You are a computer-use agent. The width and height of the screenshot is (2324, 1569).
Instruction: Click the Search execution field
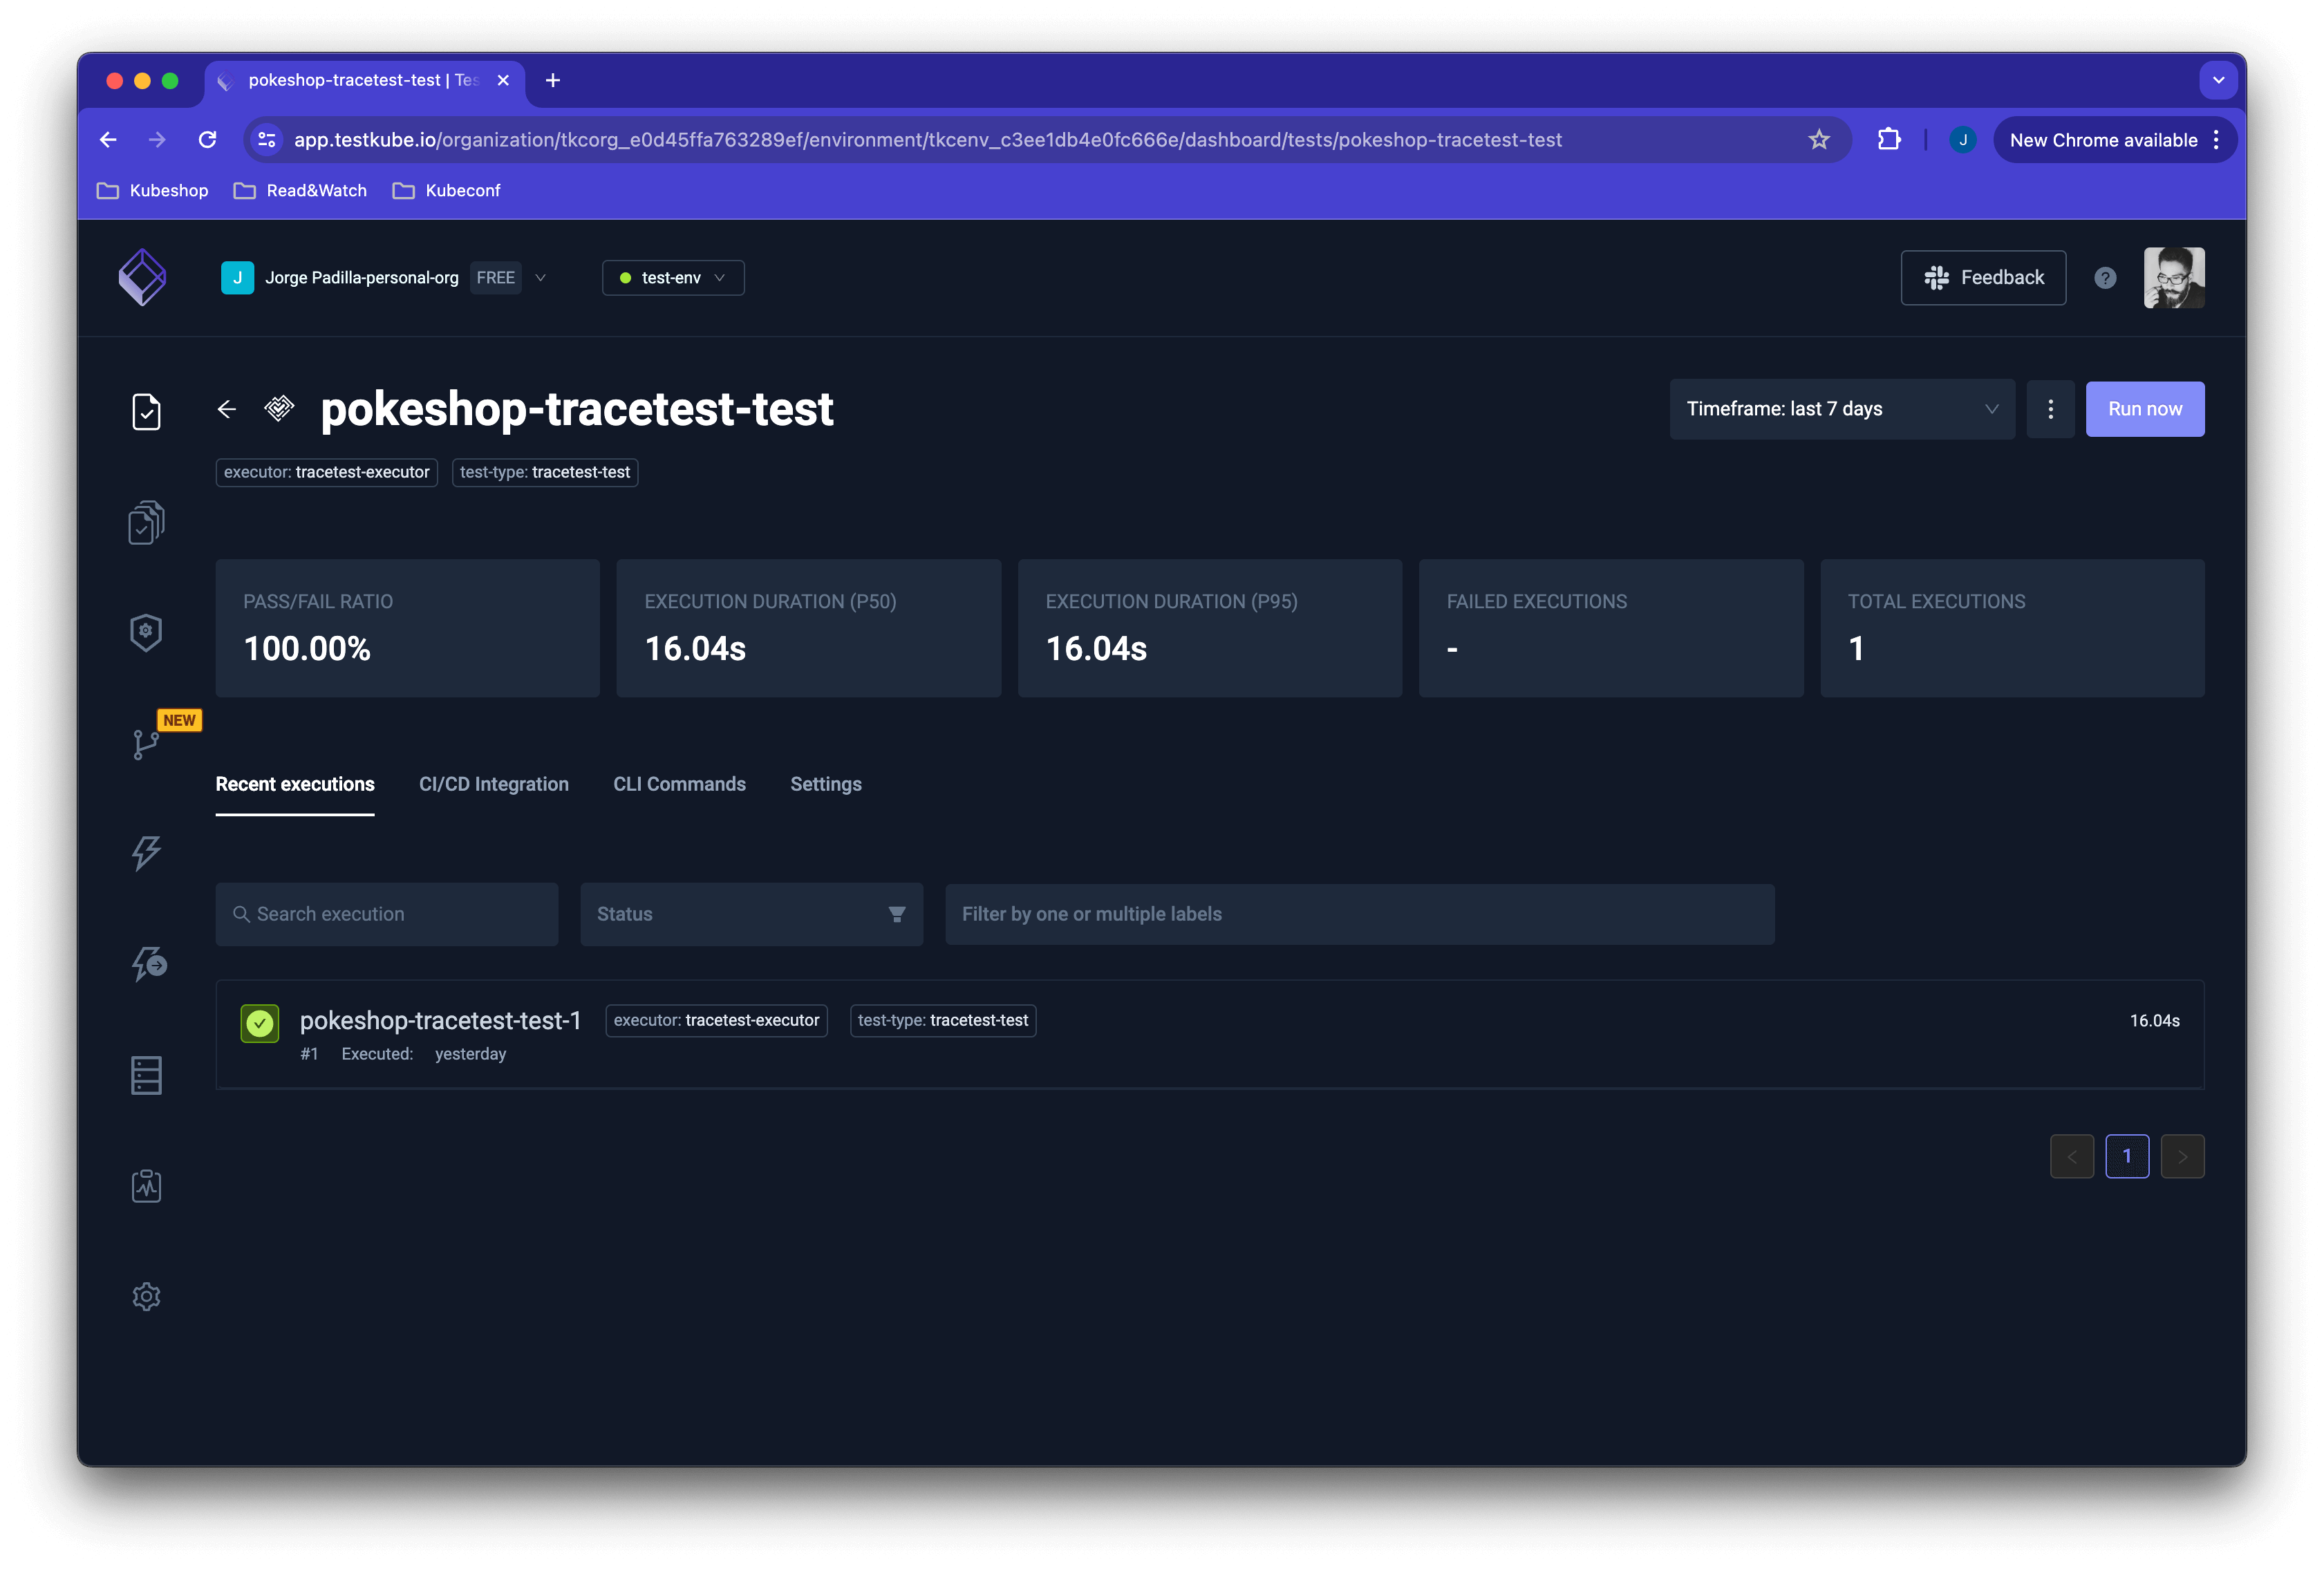click(387, 914)
